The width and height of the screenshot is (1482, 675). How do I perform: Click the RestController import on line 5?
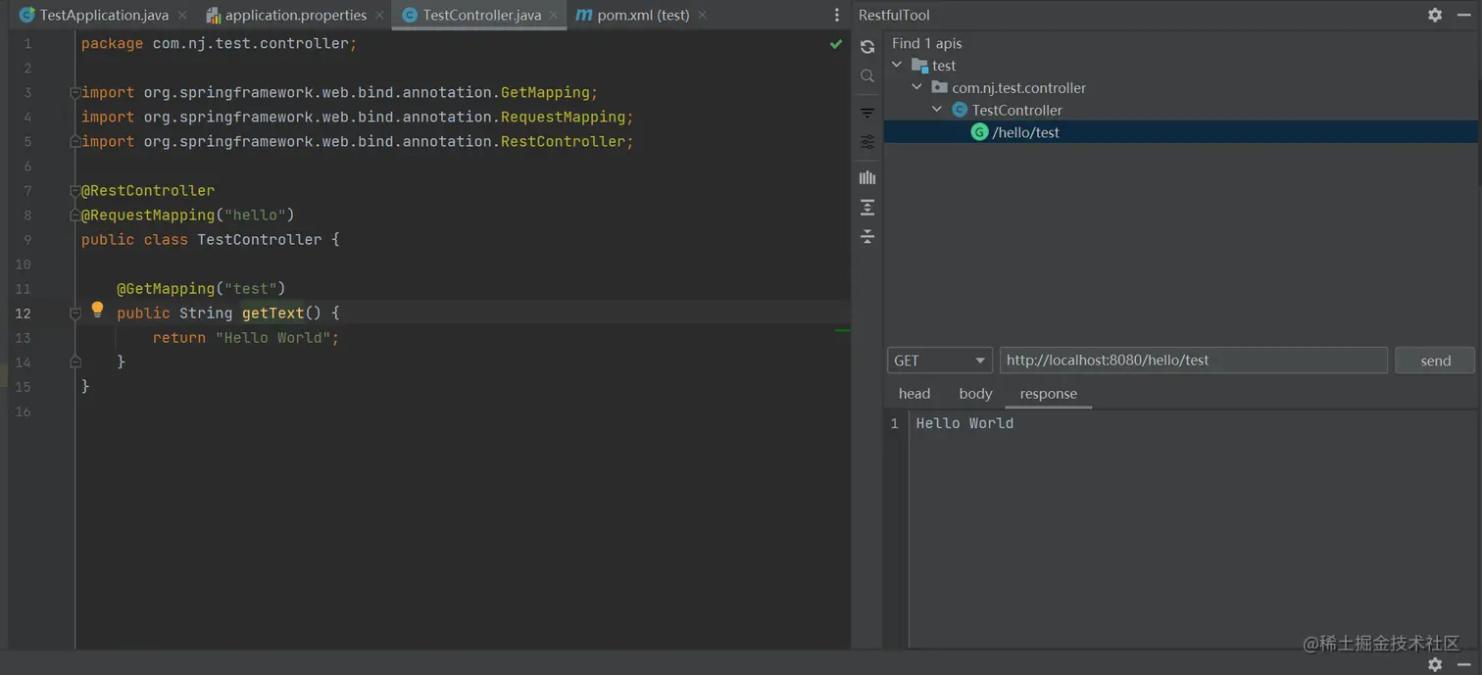pos(563,142)
